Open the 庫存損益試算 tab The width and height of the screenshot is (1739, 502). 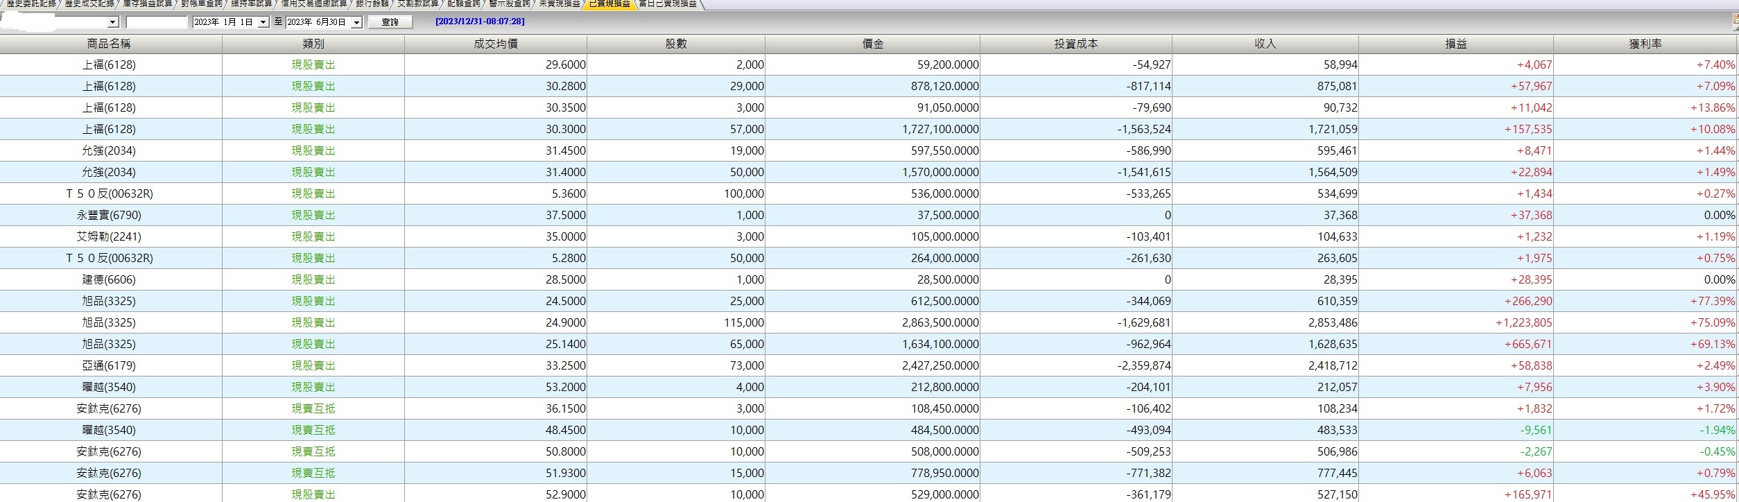point(148,4)
